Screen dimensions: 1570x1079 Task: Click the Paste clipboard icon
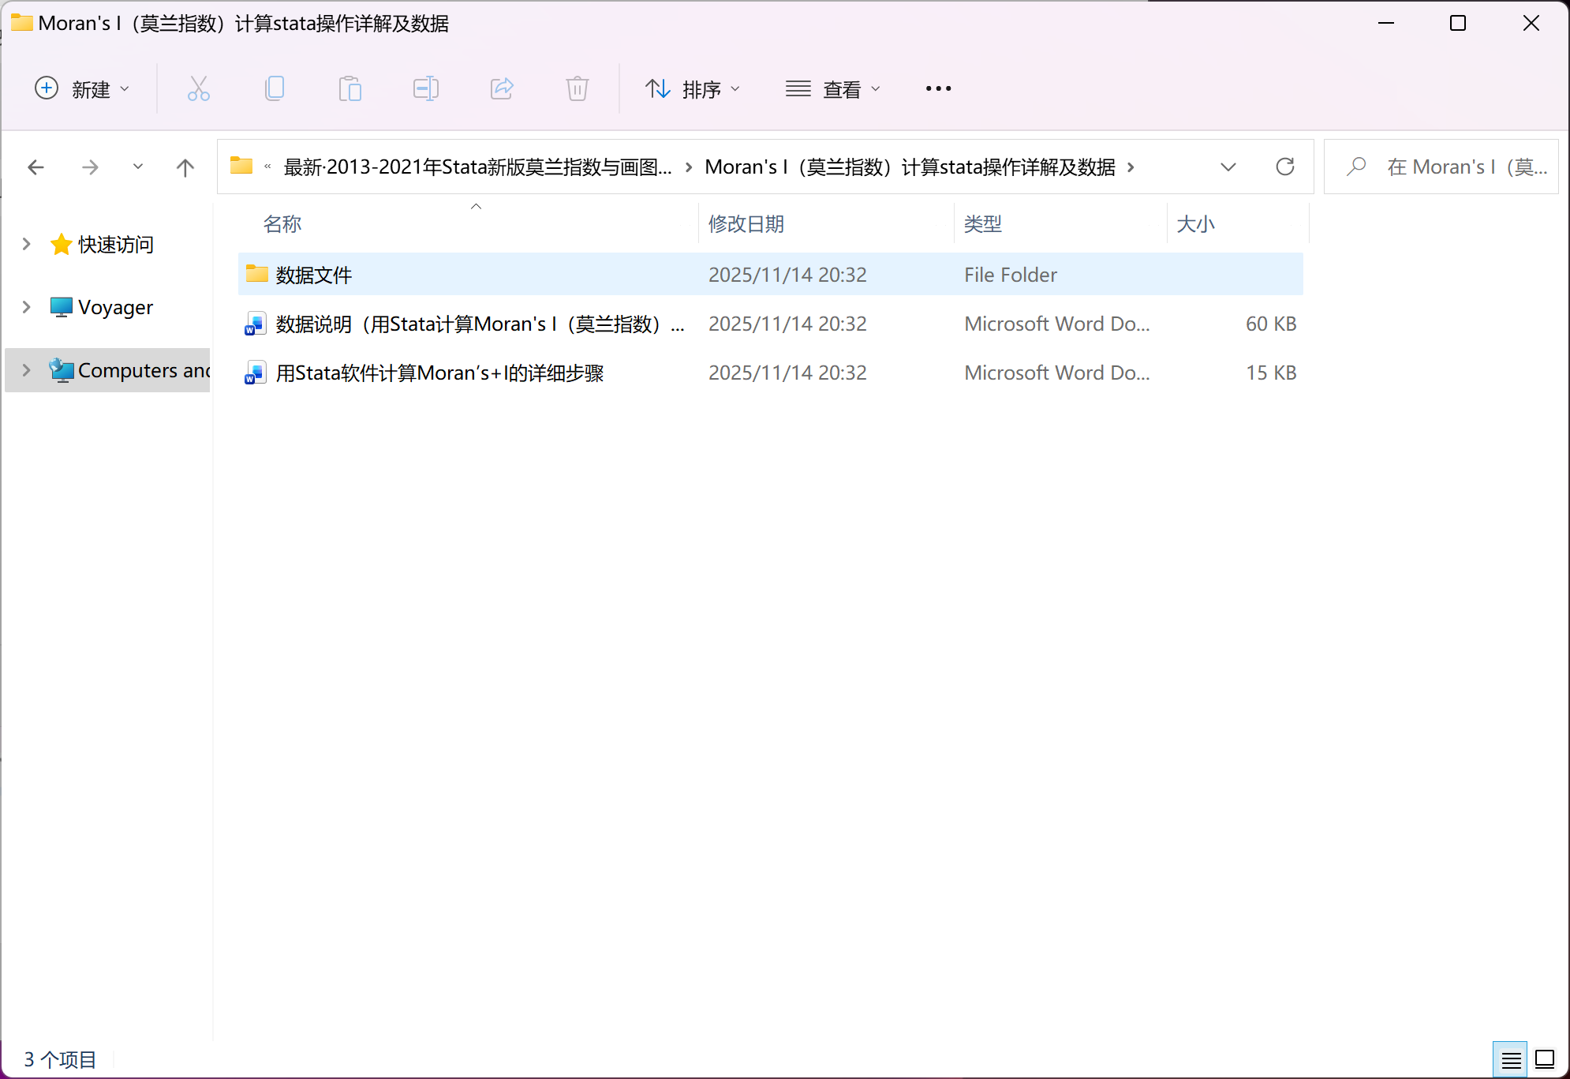[x=350, y=88]
